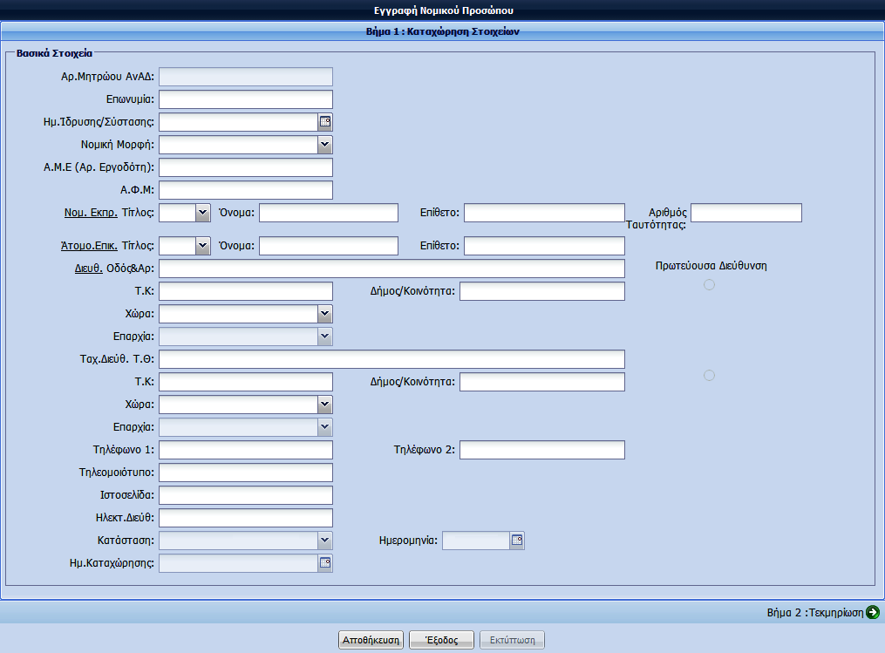Viewport: 885px width, 653px height.
Task: Focus the Τηλέφωνο 1 field
Action: point(246,450)
